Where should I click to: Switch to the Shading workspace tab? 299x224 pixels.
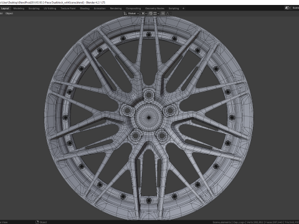[x=85, y=9]
